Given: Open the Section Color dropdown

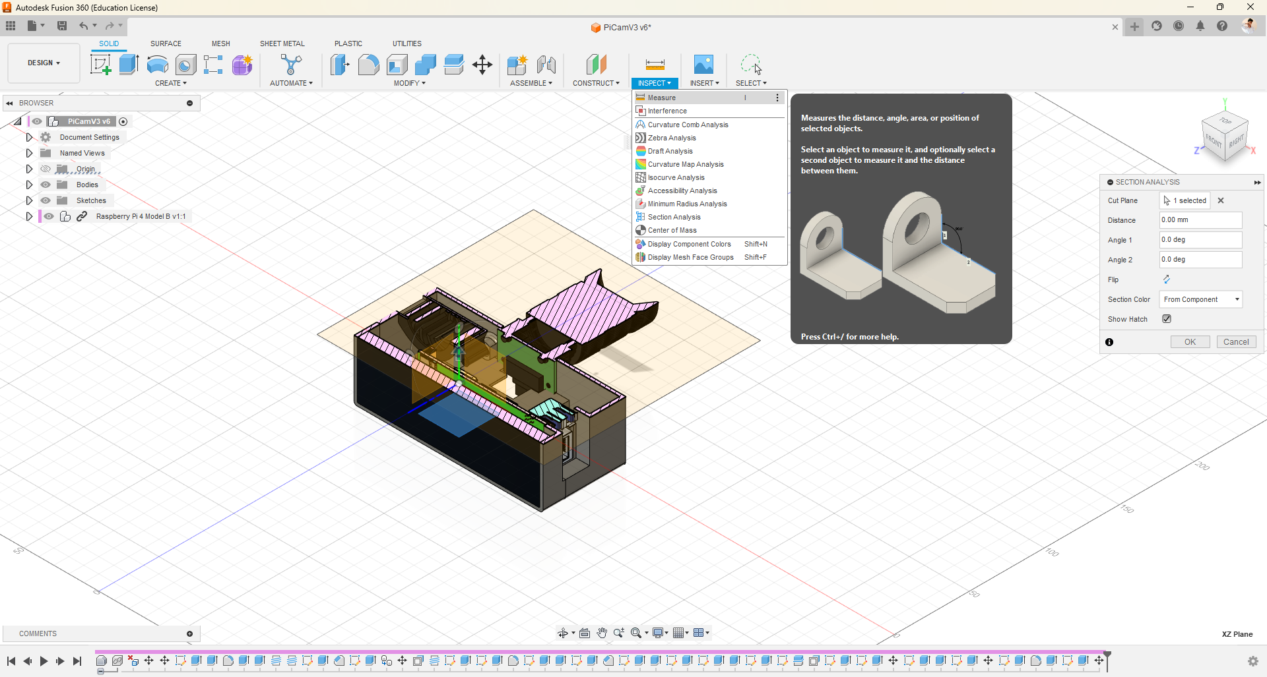Looking at the screenshot, I should coord(1200,299).
